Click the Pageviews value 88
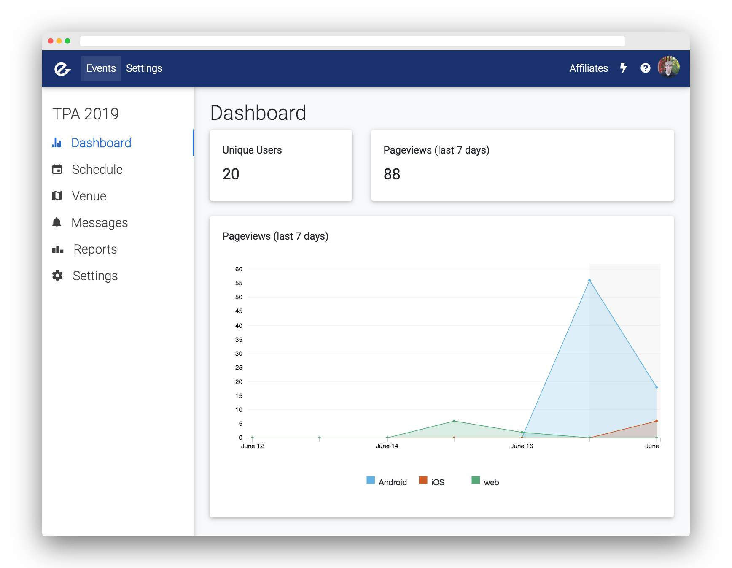Viewport: 732px width, 568px height. pyautogui.click(x=392, y=174)
